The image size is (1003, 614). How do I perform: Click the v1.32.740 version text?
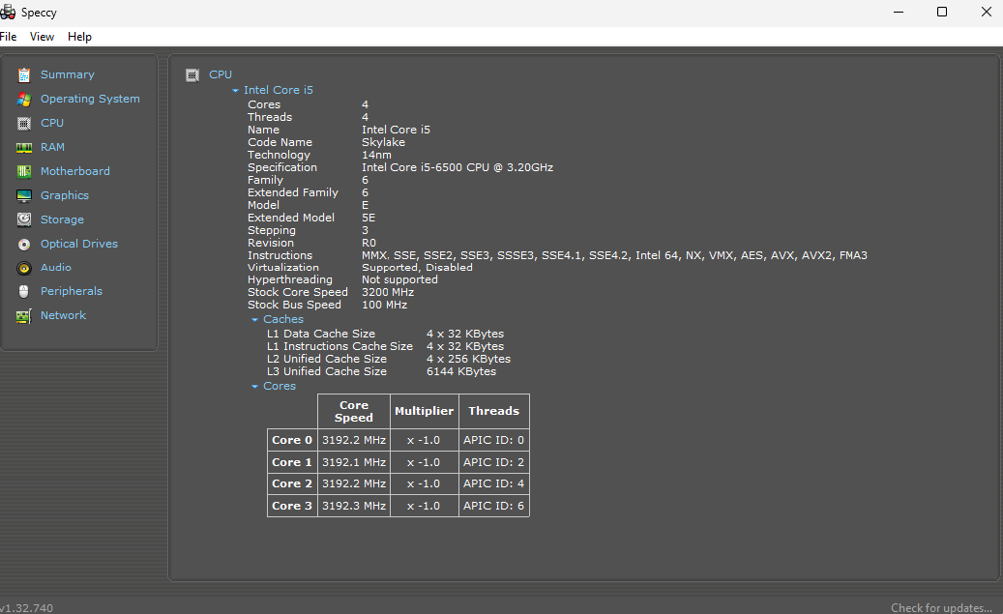coord(27,607)
